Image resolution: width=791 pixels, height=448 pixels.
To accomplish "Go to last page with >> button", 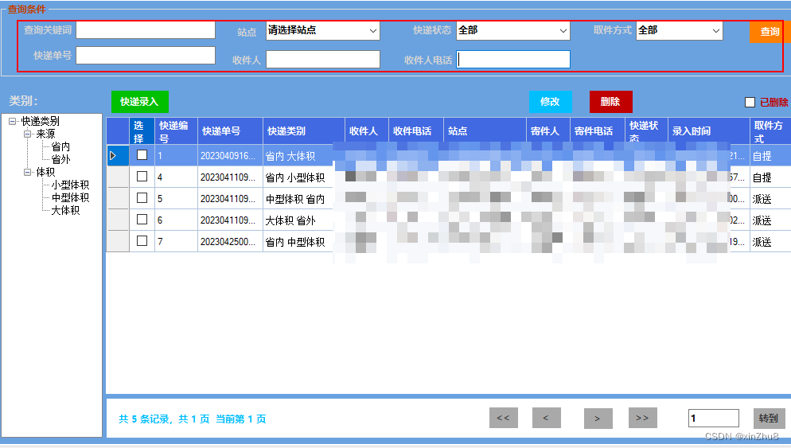I will tap(643, 418).
